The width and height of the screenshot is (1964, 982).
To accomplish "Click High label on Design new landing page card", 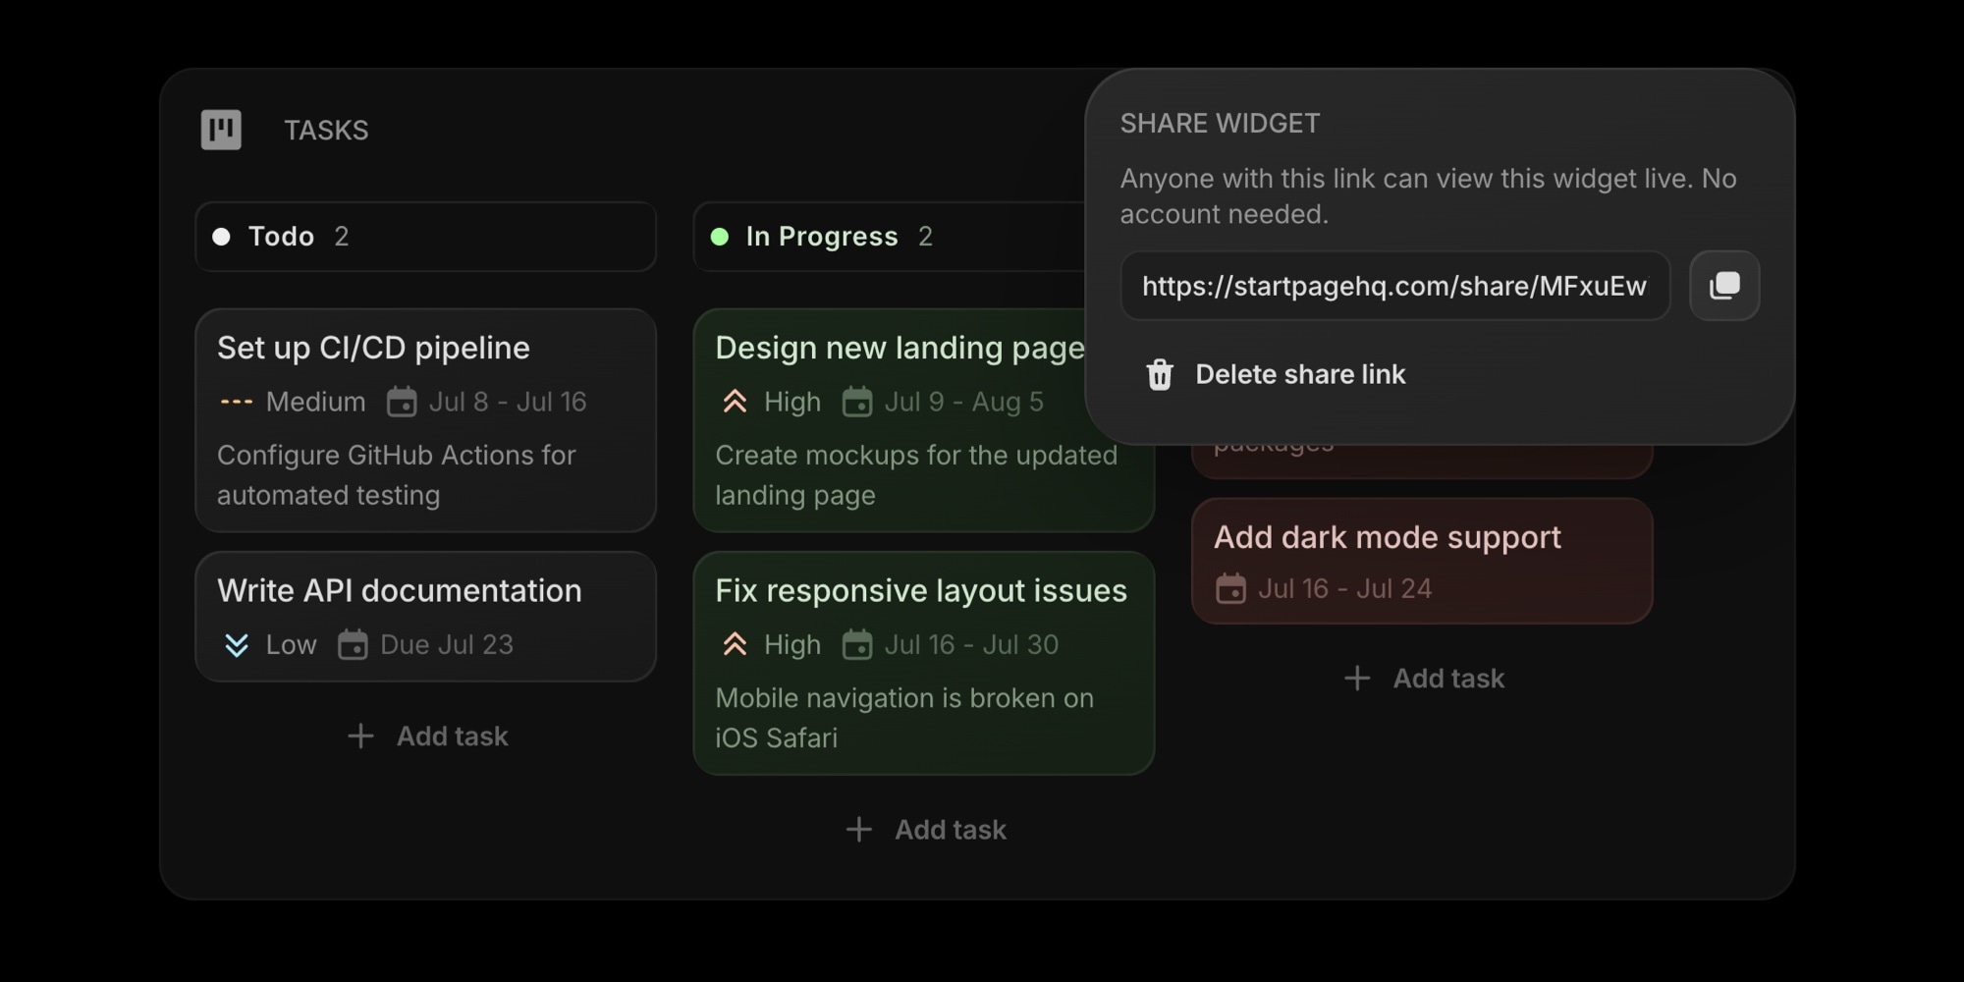I will click(792, 402).
